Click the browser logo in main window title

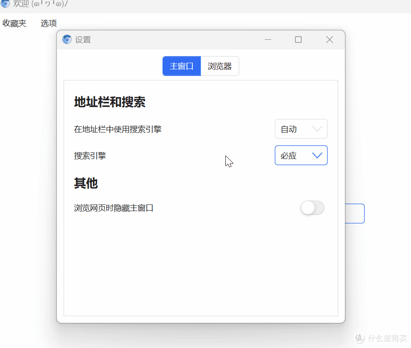(x=5, y=4)
